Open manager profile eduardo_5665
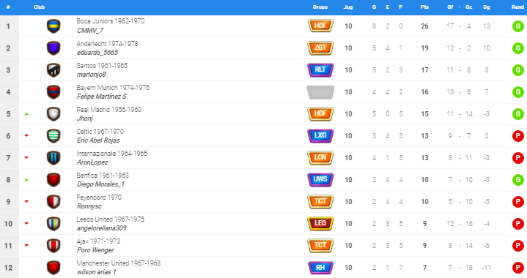527x278 pixels. tap(97, 53)
